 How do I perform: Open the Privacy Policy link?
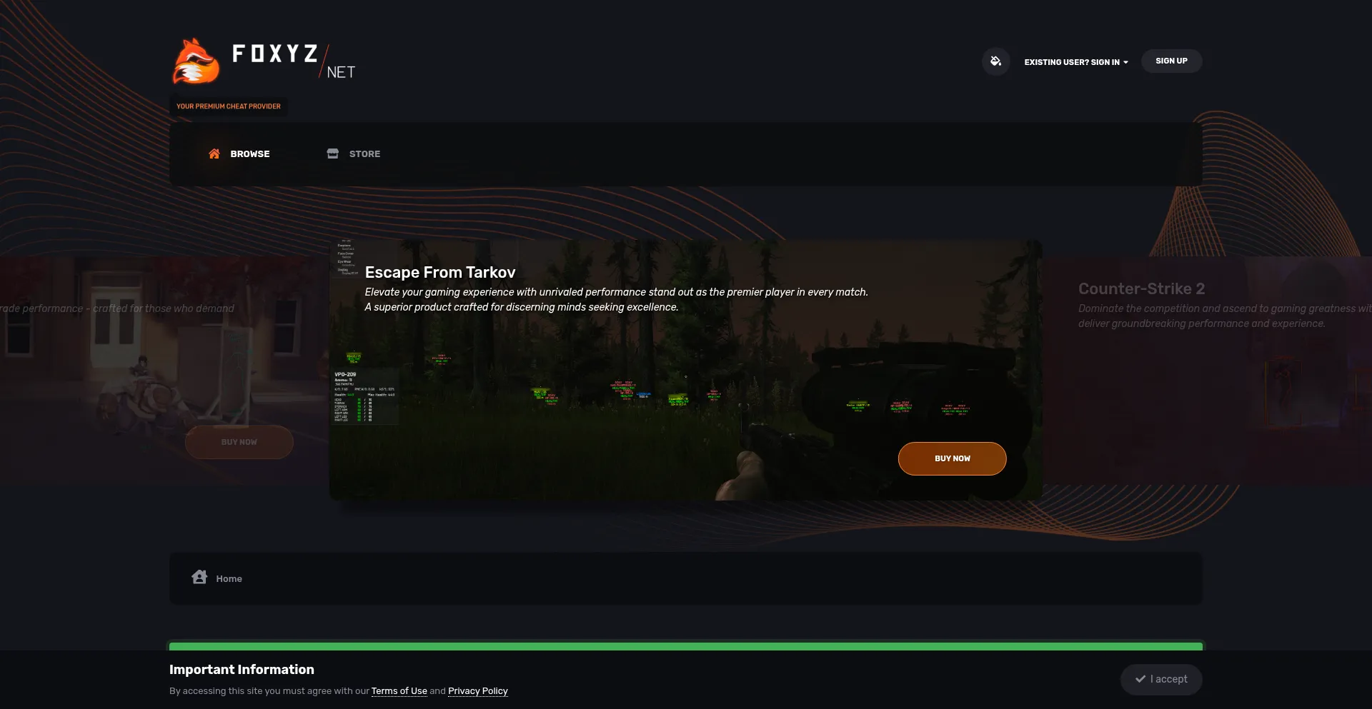(x=478, y=691)
